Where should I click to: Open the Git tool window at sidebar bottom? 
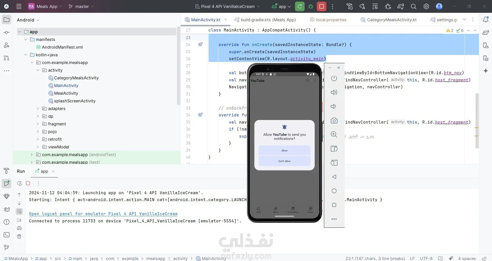[x=6, y=247]
